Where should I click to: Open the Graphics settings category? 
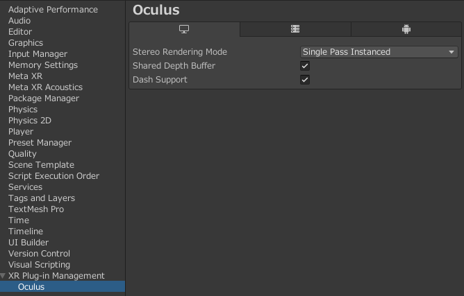click(26, 43)
